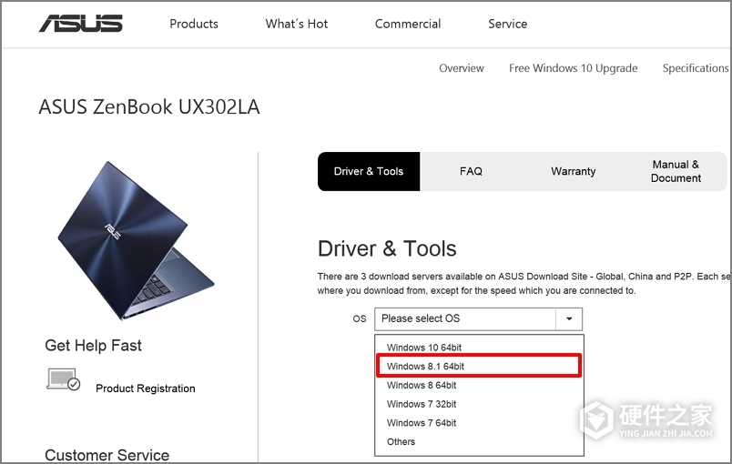Go to the Overview page link

[462, 68]
